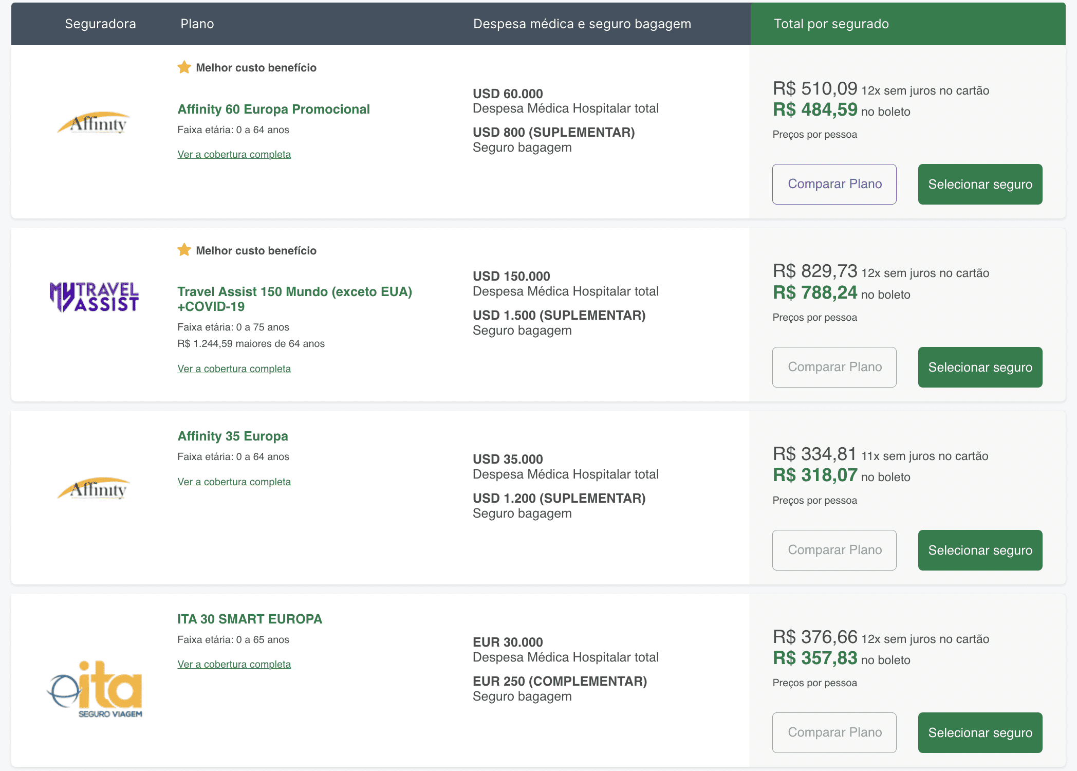This screenshot has height=771, width=1077.
Task: Click the R$ 829,73 card price
Action: click(x=815, y=271)
